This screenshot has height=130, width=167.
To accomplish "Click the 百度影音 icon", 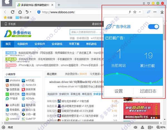I will (x=7, y=89).
